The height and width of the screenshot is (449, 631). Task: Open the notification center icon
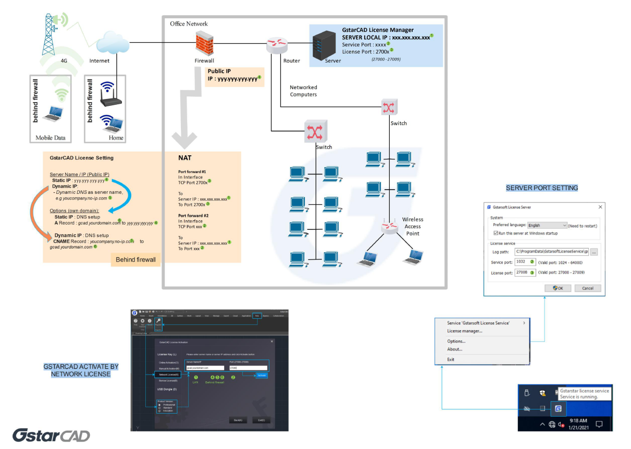tap(599, 425)
